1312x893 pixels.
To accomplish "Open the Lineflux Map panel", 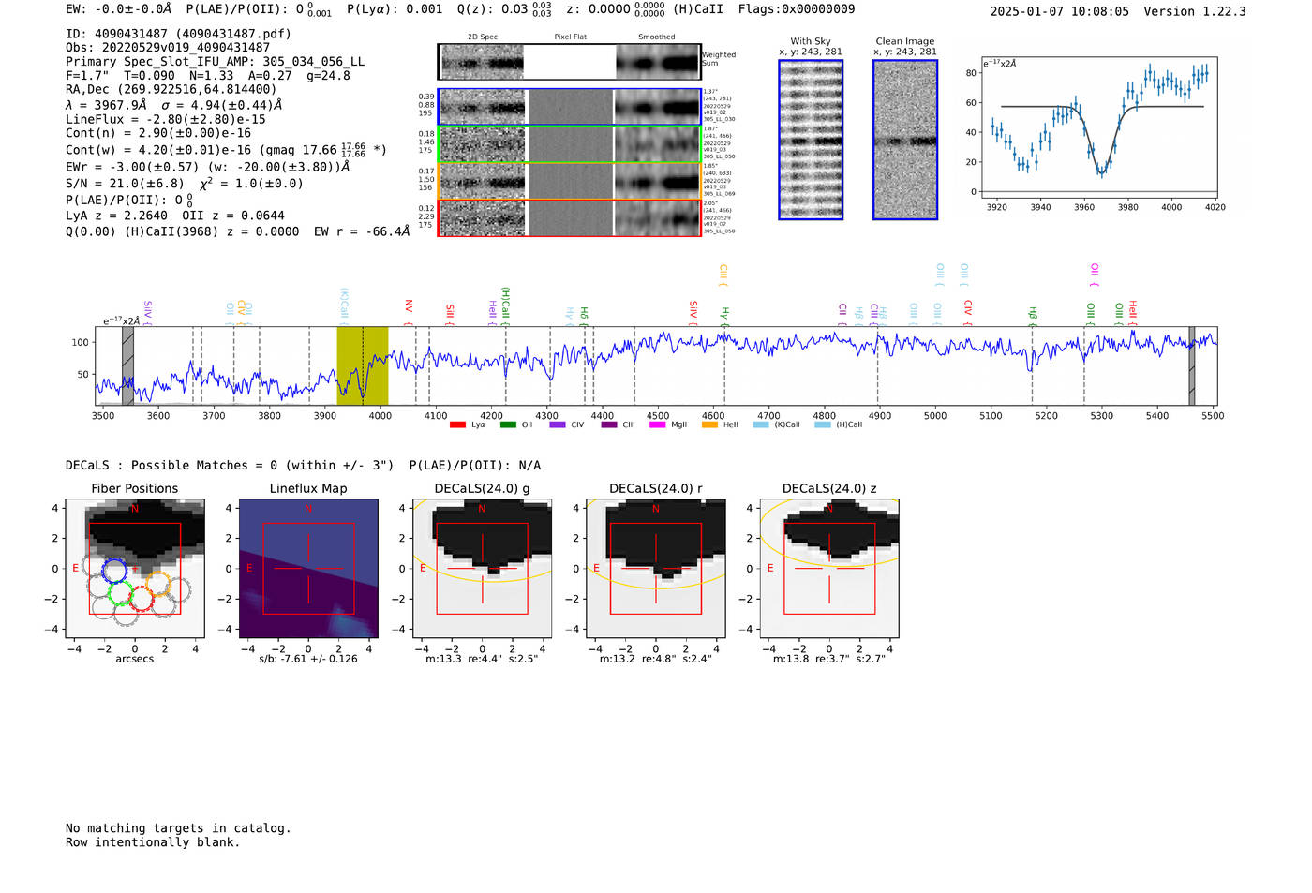I will tap(308, 568).
